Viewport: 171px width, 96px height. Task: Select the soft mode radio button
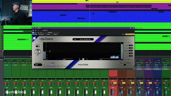[51, 65]
